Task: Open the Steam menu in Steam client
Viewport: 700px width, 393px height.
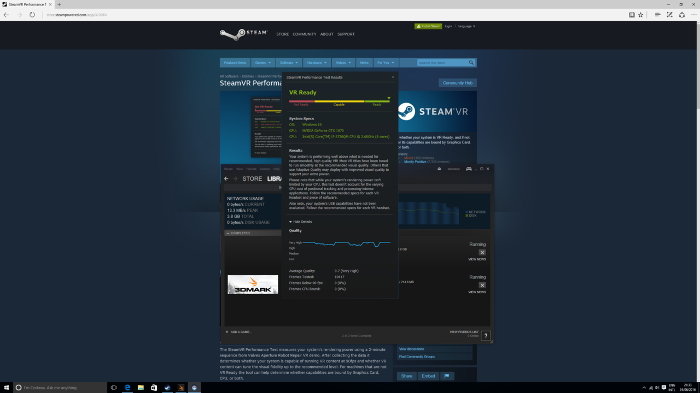Action: tap(228, 169)
